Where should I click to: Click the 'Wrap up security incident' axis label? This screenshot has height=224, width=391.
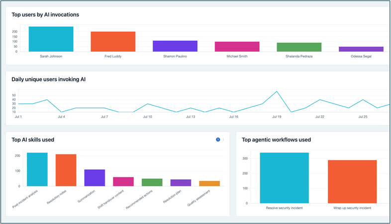click(x=352, y=208)
